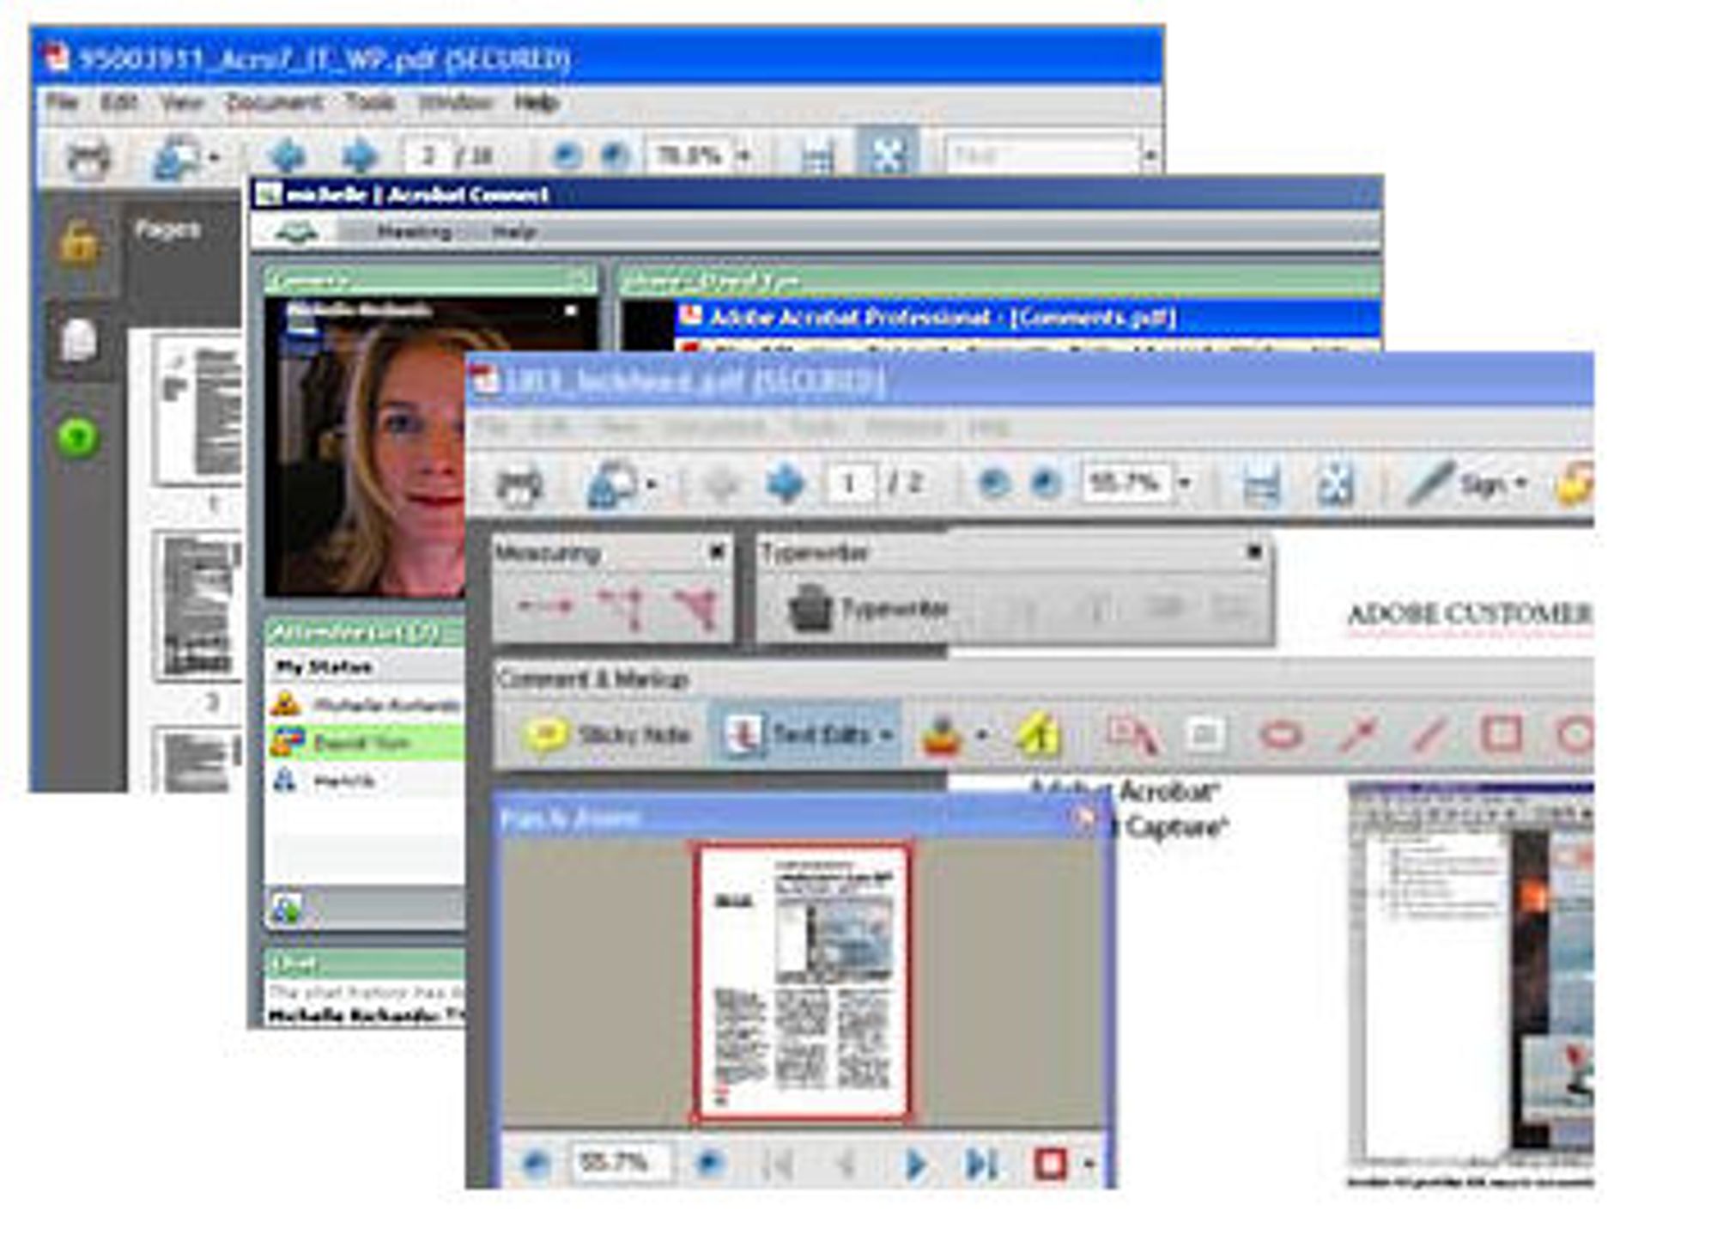Click the highlighted fit page icon in the back window

point(888,155)
